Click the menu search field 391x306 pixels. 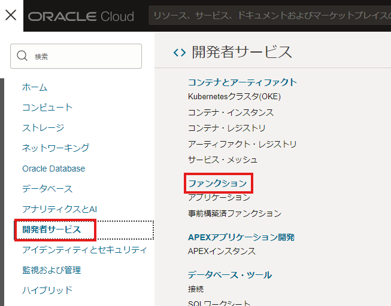pyautogui.click(x=76, y=56)
